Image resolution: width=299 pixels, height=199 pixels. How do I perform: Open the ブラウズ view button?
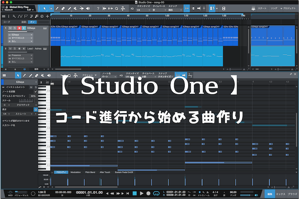(292, 194)
